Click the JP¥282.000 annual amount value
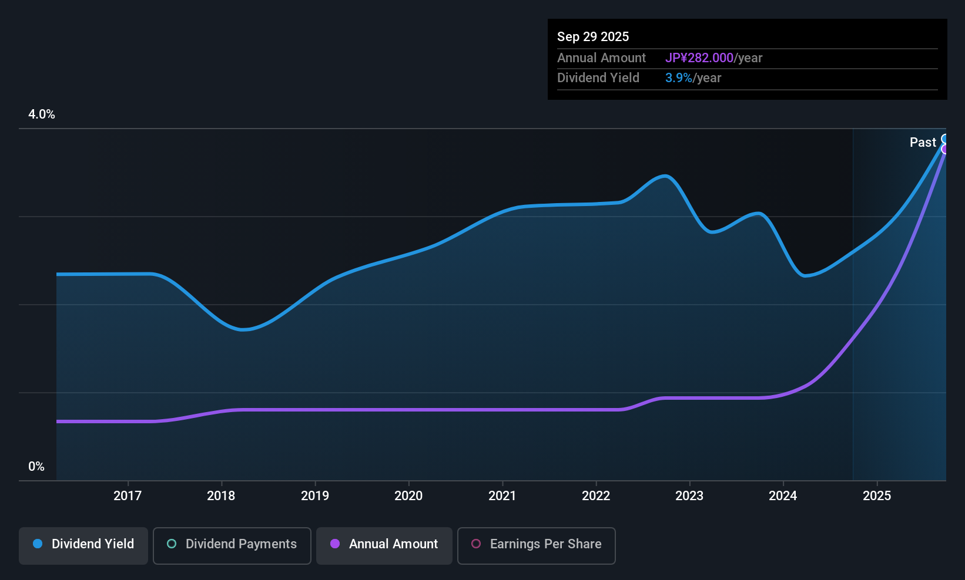The image size is (965, 580). click(699, 58)
